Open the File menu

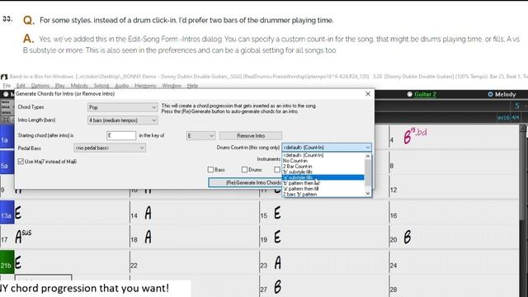point(7,86)
